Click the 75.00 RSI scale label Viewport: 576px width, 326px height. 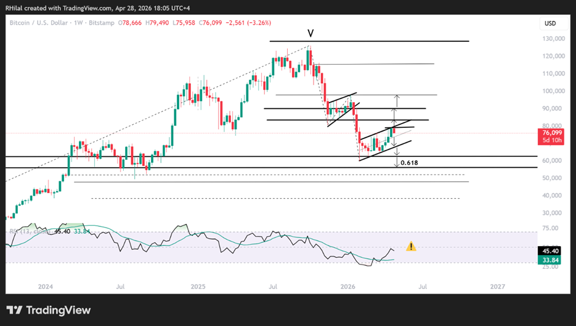pos(550,228)
